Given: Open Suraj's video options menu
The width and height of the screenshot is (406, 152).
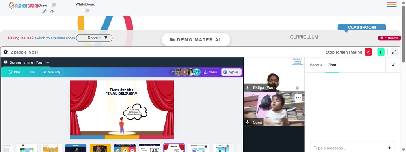Looking at the screenshot, I should tap(298, 98).
